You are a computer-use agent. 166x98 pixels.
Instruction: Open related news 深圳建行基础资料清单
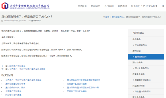[77, 84]
